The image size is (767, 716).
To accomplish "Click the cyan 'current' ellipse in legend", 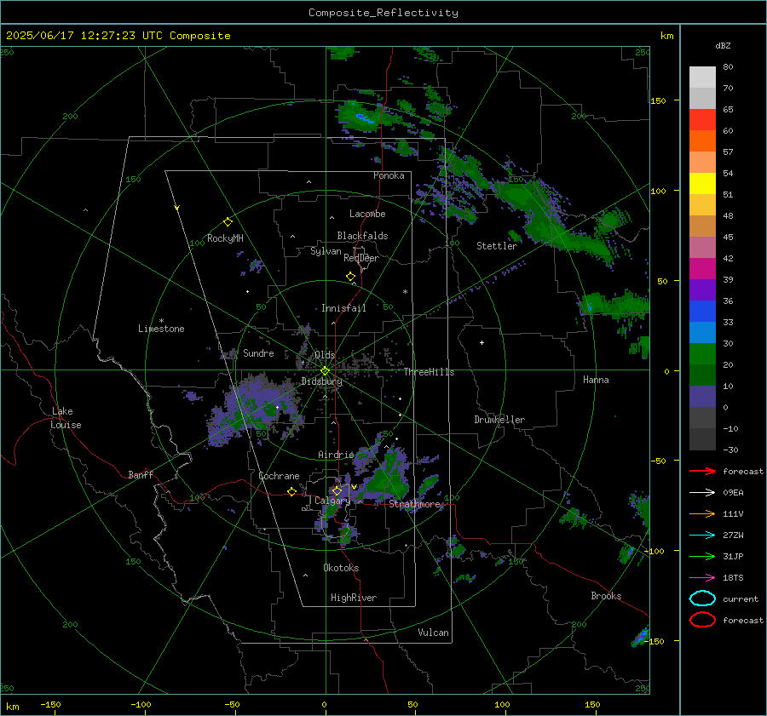I will [x=702, y=599].
